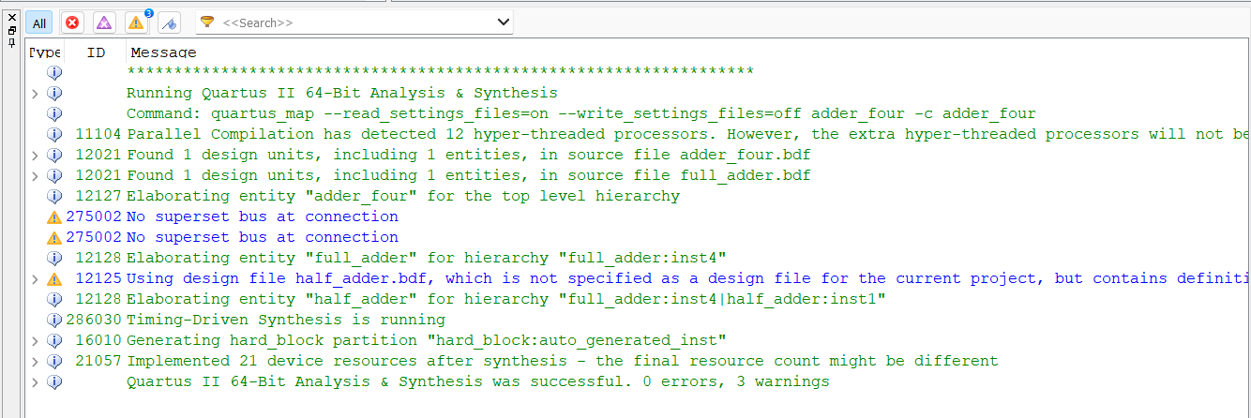Select the Parallel Compilation message text
The image size is (1251, 418).
pyautogui.click(x=688, y=134)
